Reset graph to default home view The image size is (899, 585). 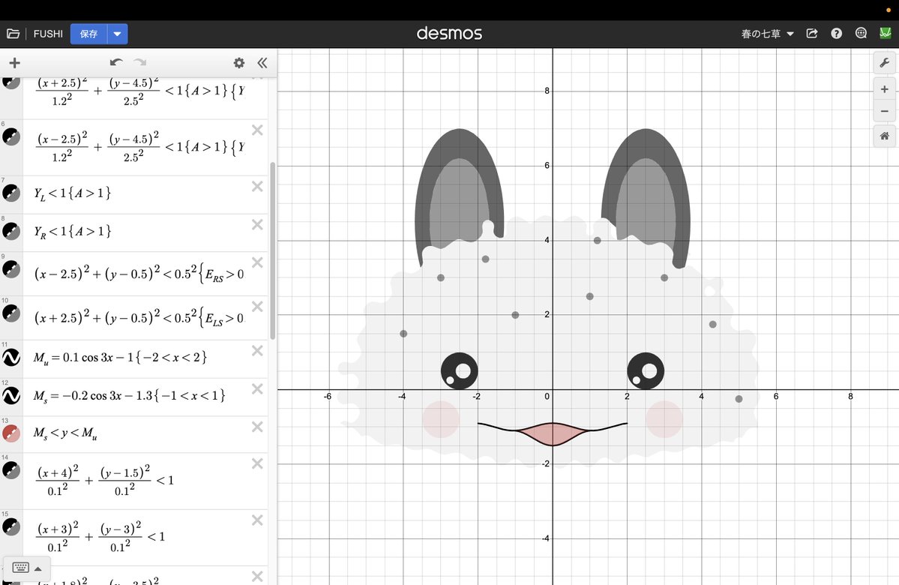(x=884, y=136)
